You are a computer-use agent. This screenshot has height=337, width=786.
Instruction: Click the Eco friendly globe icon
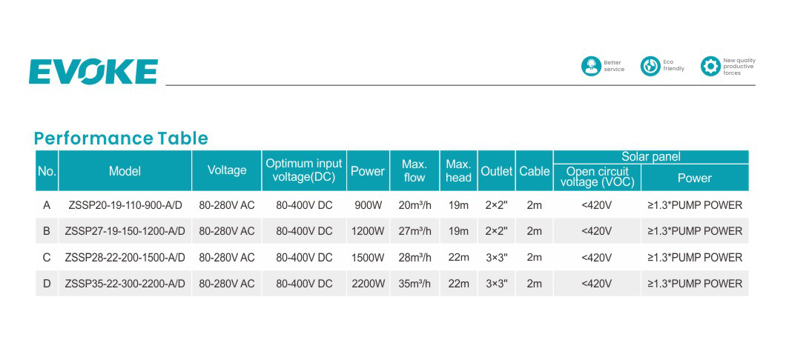click(x=650, y=66)
